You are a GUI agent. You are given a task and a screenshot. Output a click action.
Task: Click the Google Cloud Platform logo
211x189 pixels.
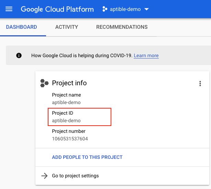57,9
